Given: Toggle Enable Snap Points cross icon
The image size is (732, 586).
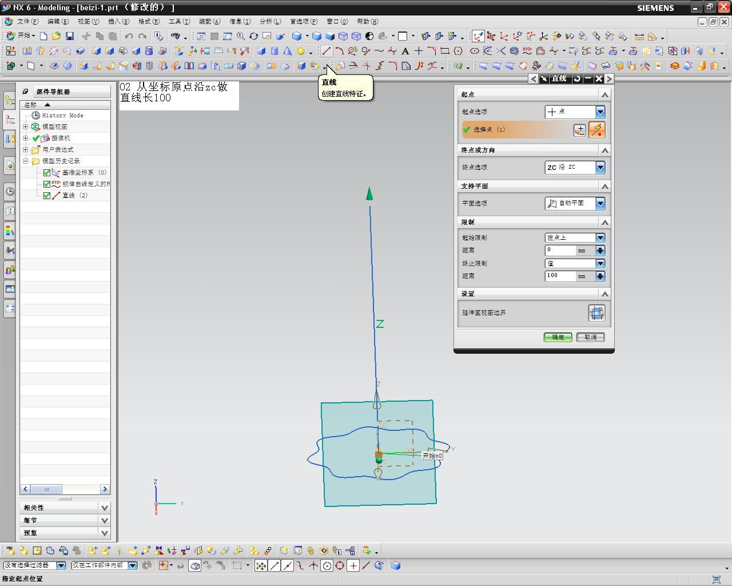Looking at the screenshot, I should pos(261,566).
